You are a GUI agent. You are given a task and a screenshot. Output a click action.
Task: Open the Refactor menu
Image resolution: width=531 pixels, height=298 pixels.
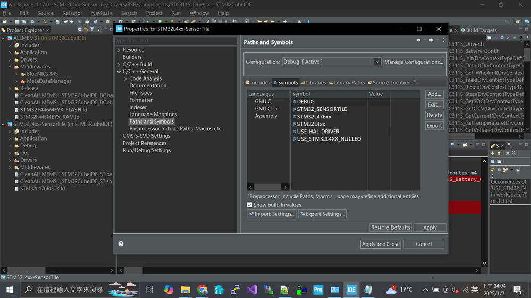pyautogui.click(x=72, y=13)
